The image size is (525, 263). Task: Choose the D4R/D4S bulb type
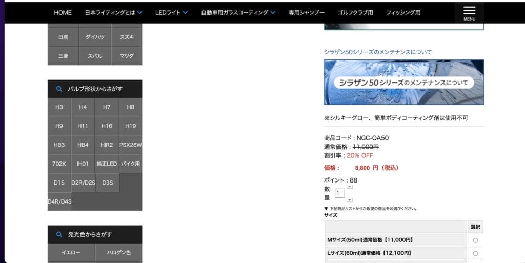tap(59, 201)
